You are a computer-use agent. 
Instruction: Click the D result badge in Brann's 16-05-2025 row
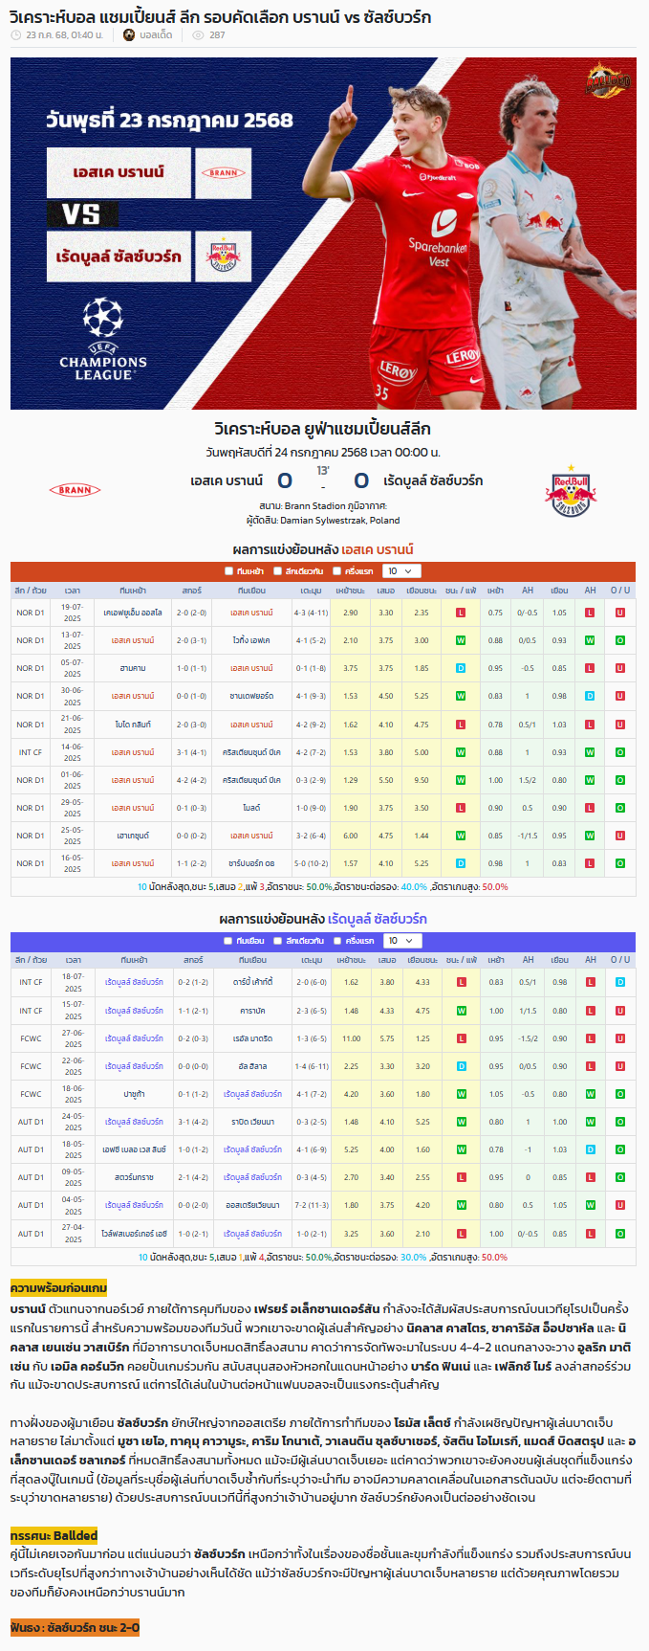pos(461,863)
